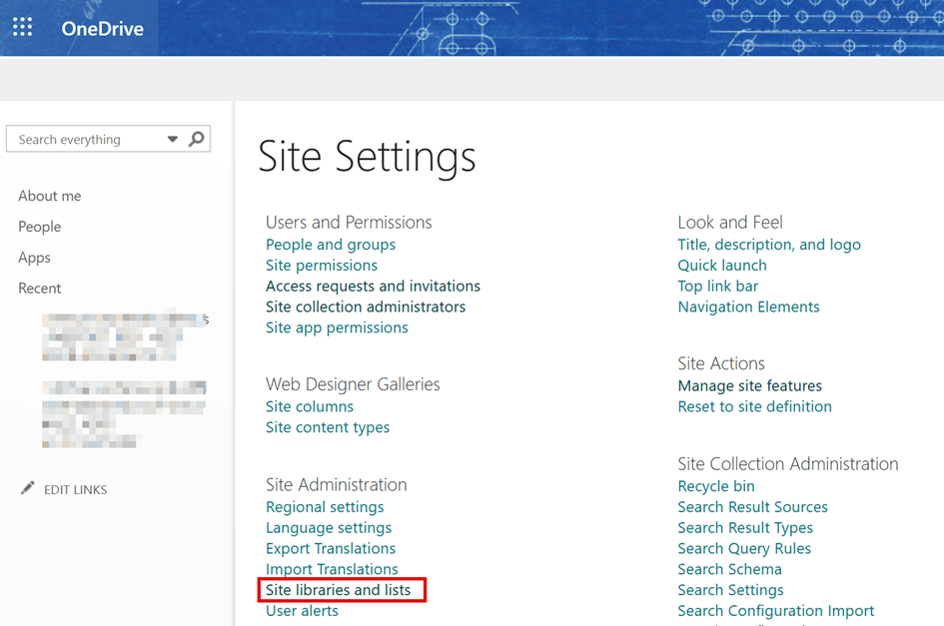Open the Title, description, and logo page
Image resolution: width=944 pixels, height=626 pixels.
(x=769, y=244)
